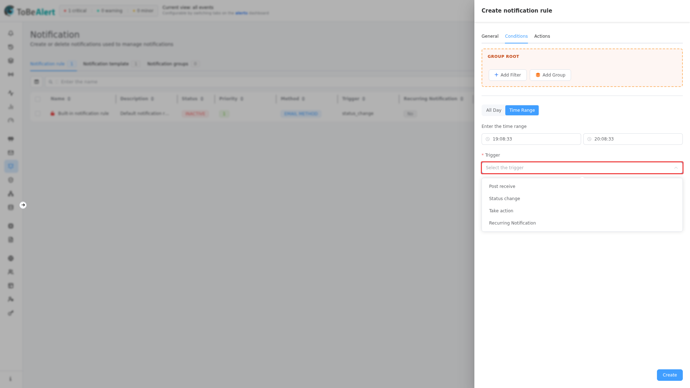
Task: Click the warning alert count badge
Action: (110, 11)
